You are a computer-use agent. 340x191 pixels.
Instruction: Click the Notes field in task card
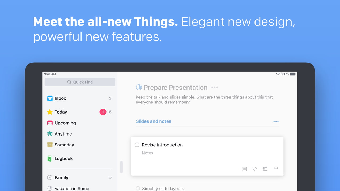click(147, 153)
